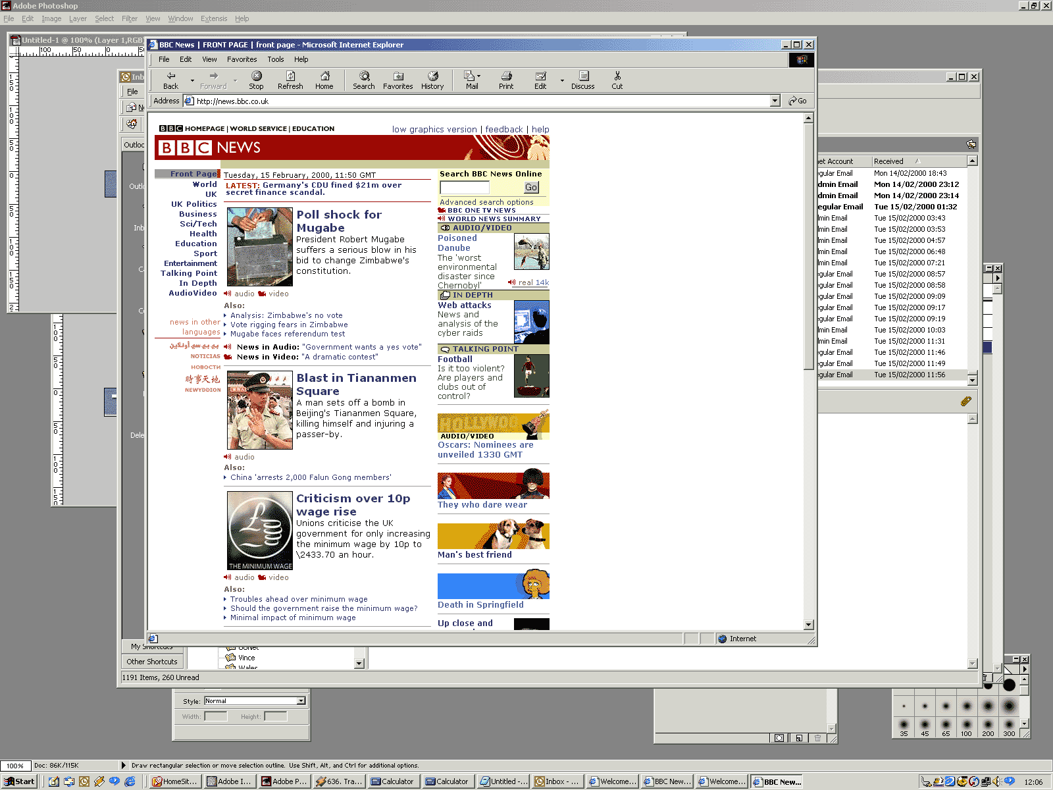The width and height of the screenshot is (1053, 790).
Task: Open the Filter menu in Photoshop
Action: tap(130, 18)
